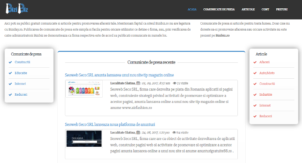Click the eye icon next to 114 vizite
Image resolution: width=302 pixels, height=163 pixels.
[174, 133]
